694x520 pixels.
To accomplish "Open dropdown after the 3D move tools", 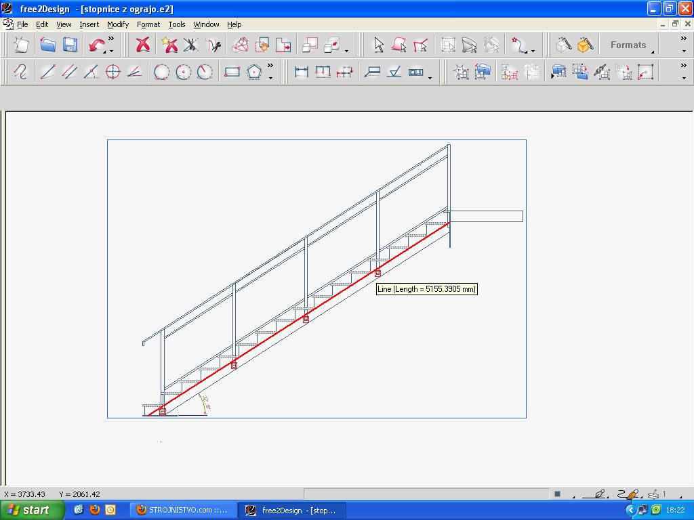I will coord(346,51).
